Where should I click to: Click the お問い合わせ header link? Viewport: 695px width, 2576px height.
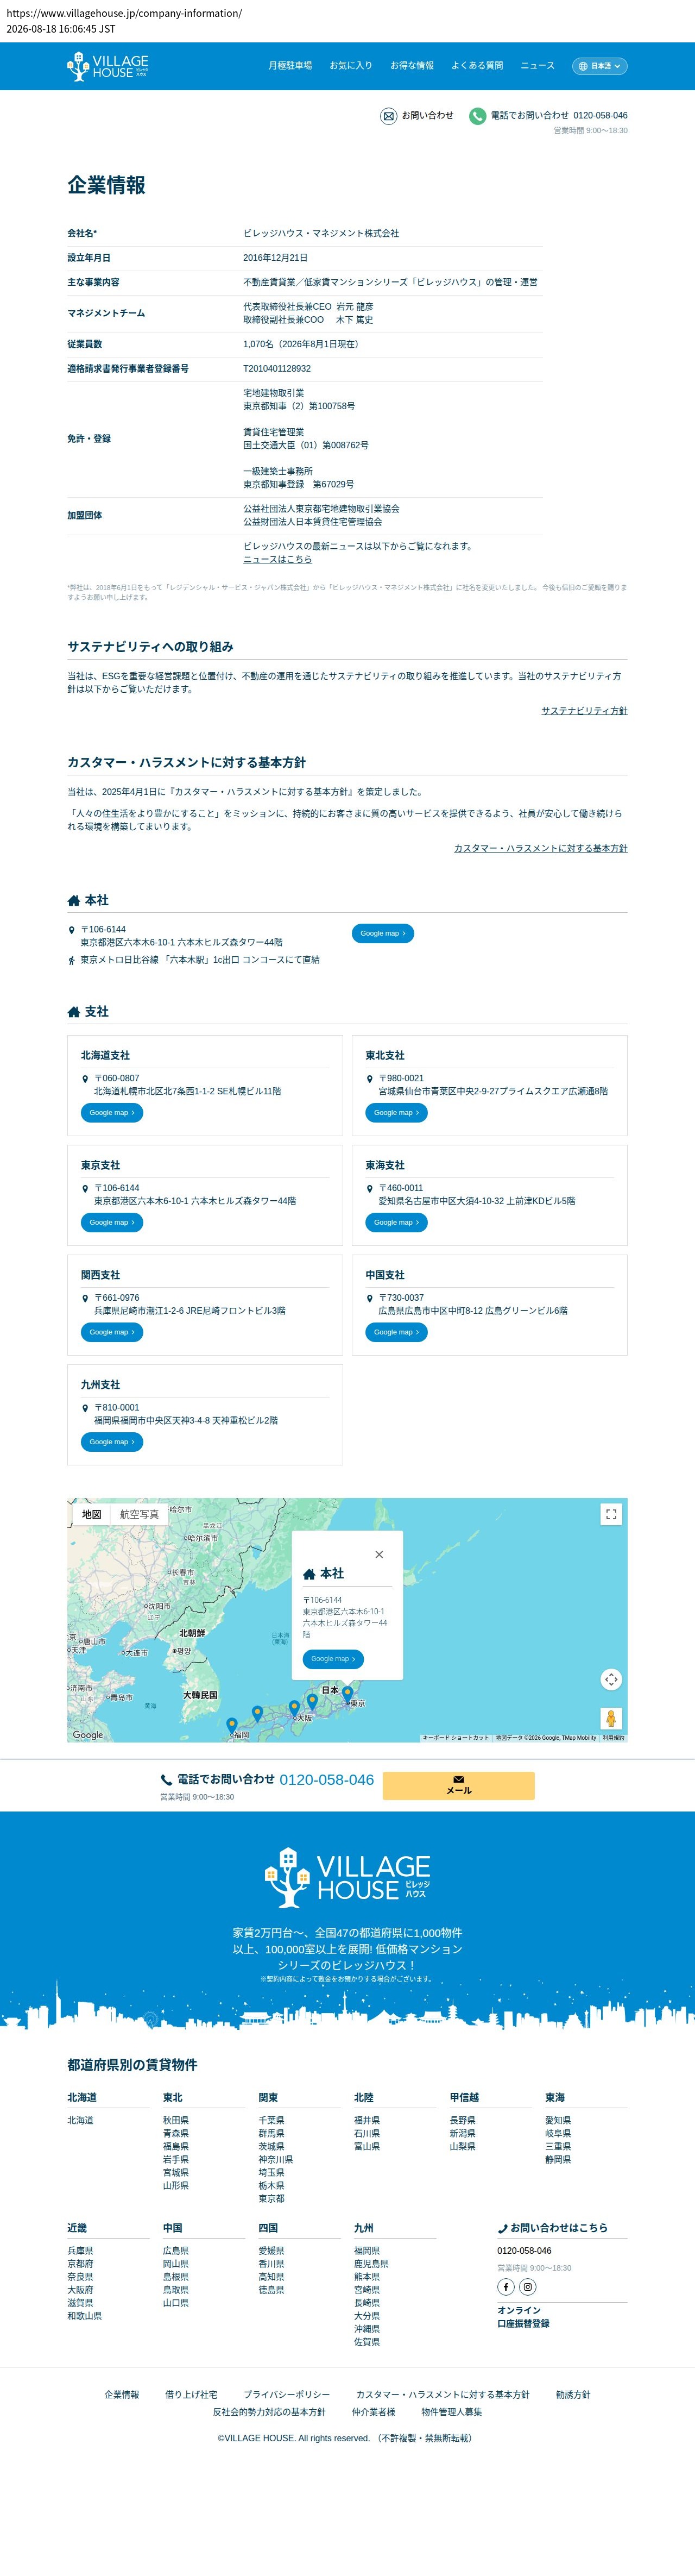click(427, 116)
